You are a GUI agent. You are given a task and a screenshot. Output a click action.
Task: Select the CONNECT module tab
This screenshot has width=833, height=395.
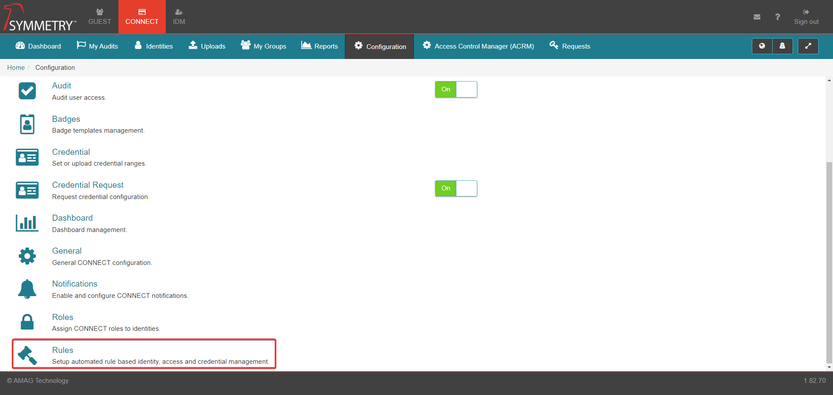tap(142, 17)
